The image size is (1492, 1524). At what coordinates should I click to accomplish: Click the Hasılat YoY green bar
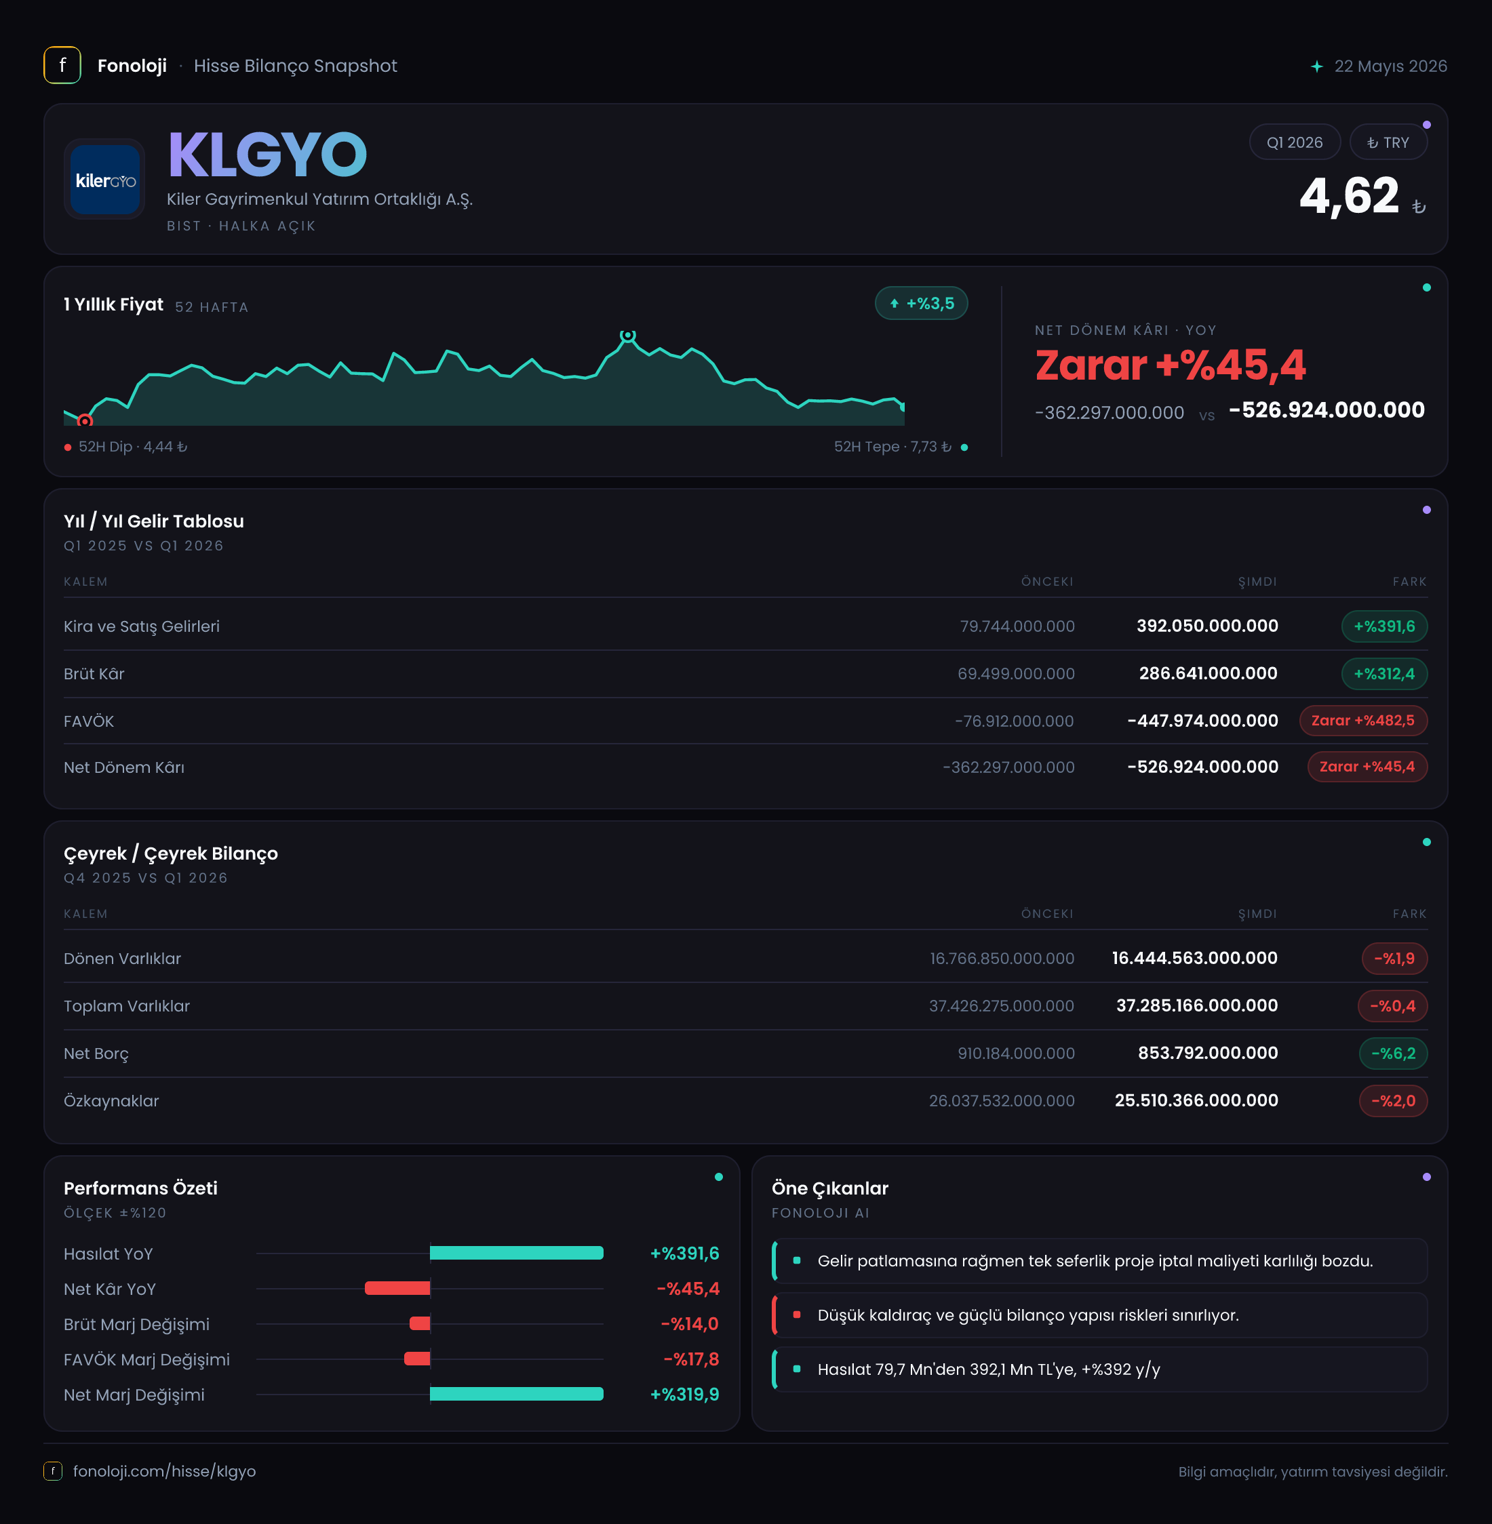click(516, 1253)
